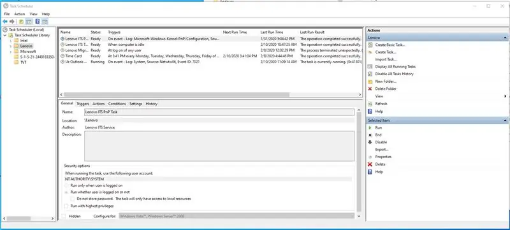Click the Forward arrow toolbar icon
The image size is (510, 230).
coord(12,22)
